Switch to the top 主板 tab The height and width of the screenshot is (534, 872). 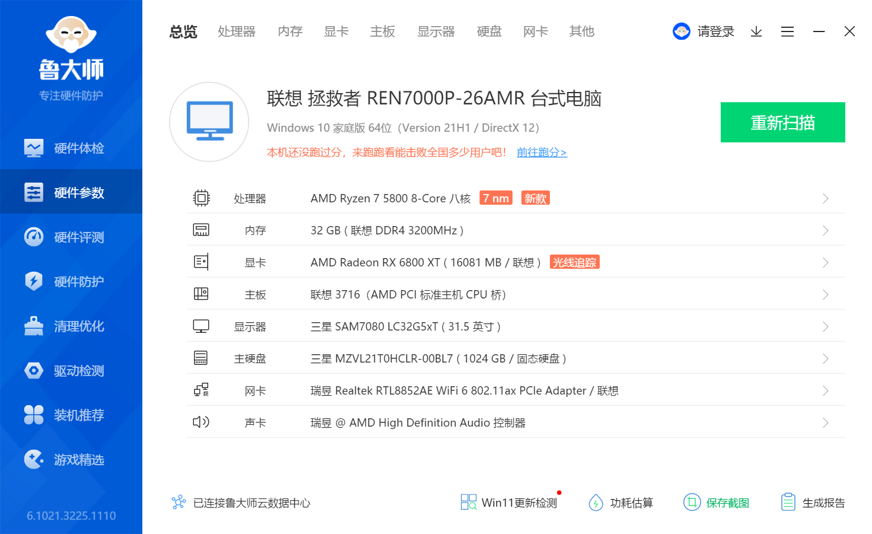click(x=383, y=31)
